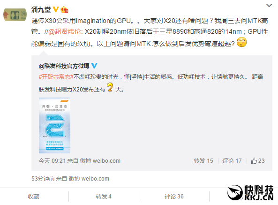This screenshot has width=278, height=205.
Task: Select the 转发 4 repost tab
Action: pyautogui.click(x=104, y=197)
